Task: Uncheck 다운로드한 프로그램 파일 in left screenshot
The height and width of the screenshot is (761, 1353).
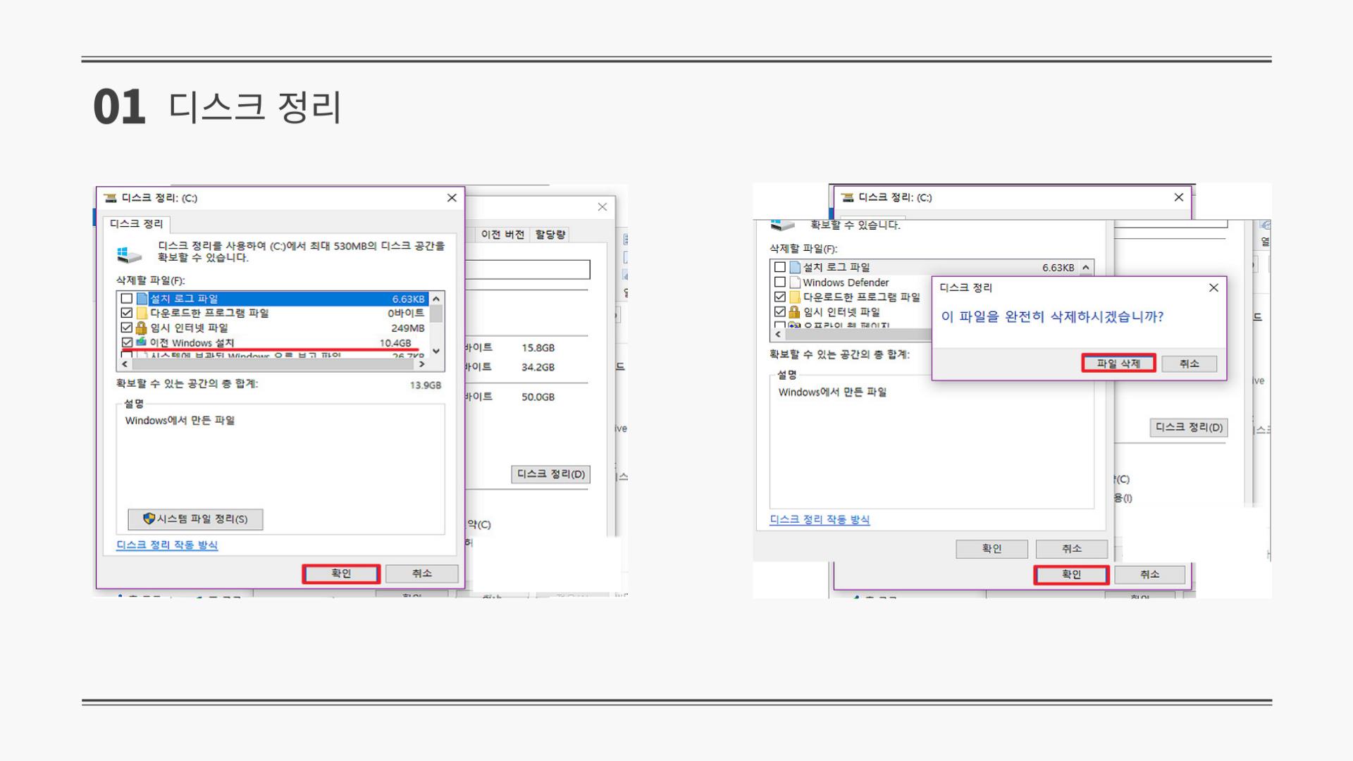Action: tap(127, 313)
